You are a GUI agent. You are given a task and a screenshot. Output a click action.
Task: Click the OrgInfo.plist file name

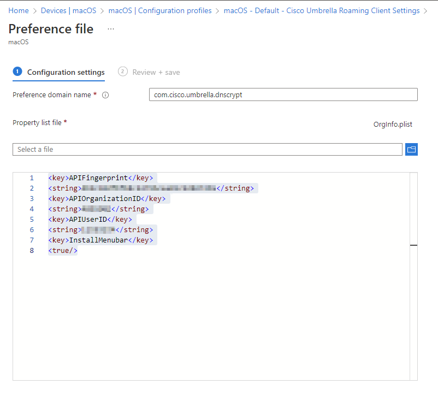point(393,125)
